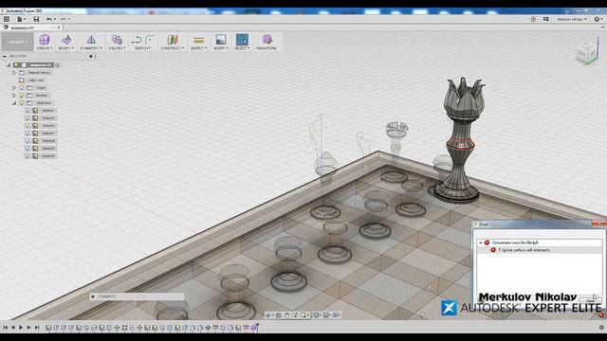The width and height of the screenshot is (607, 341).
Task: Select the Orbit navigation tool
Action: pos(267,315)
